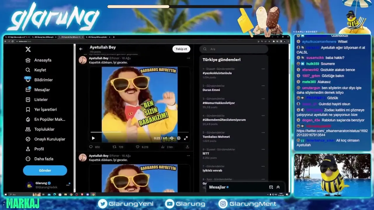Click the Topluluklar people icon
Screen dimensions: 374x210
pos(28,129)
